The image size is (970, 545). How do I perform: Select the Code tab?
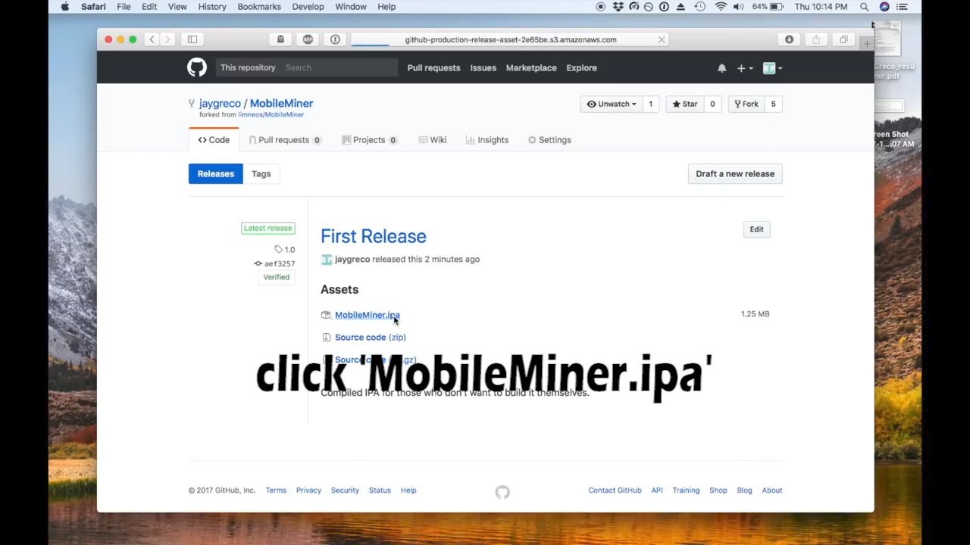pyautogui.click(x=214, y=140)
